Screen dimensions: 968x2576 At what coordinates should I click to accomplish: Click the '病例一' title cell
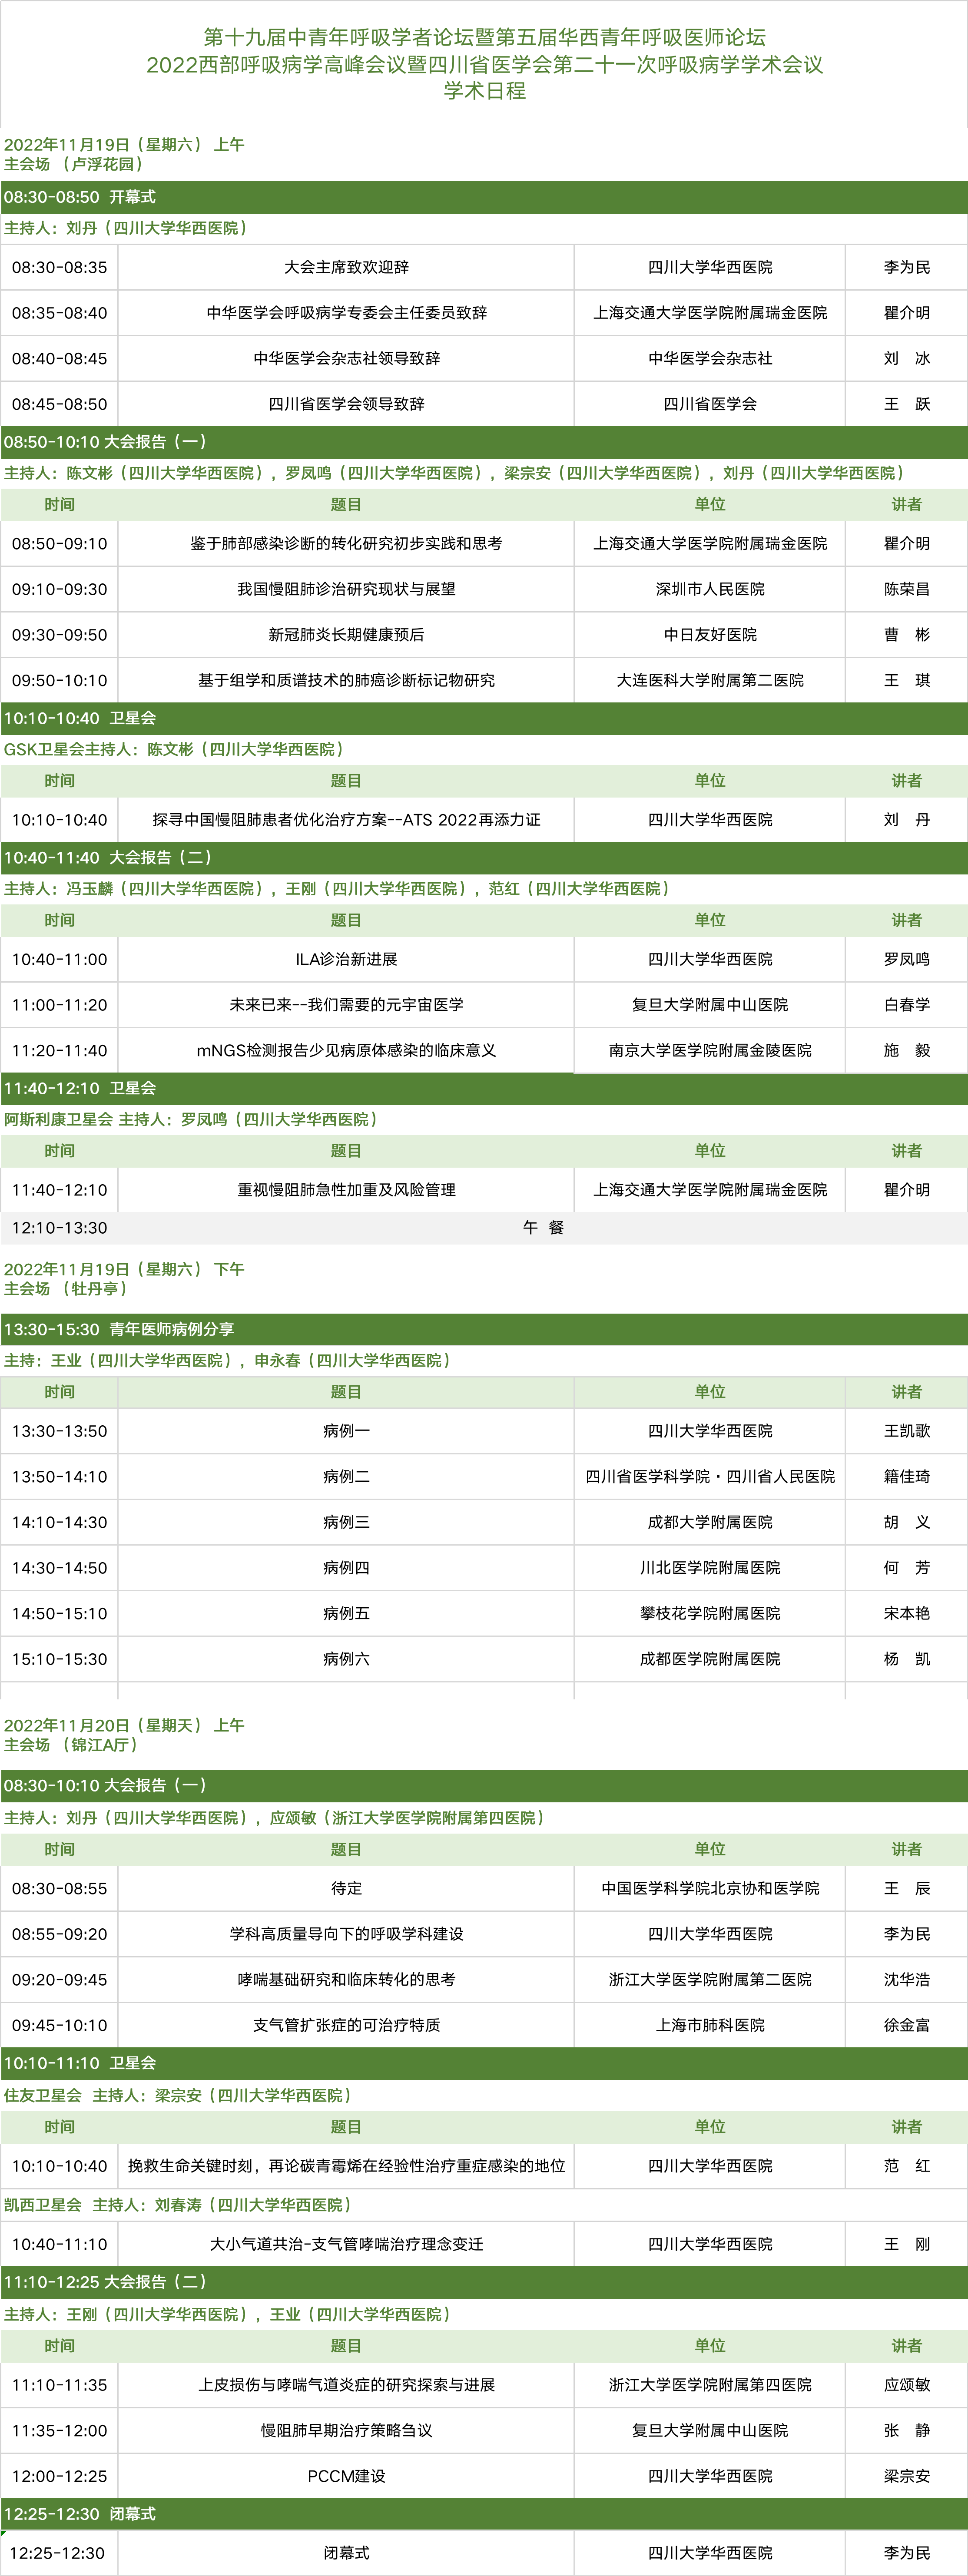[346, 1431]
